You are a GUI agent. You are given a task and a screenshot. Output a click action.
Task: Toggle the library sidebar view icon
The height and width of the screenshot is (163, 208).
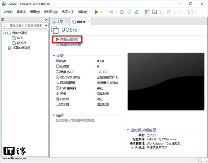pos(147,12)
